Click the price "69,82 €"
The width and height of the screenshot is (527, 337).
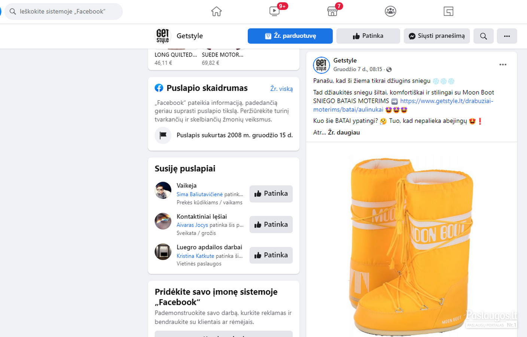coord(210,63)
